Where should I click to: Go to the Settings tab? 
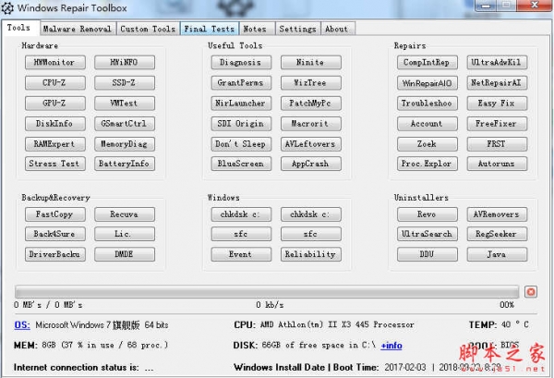[297, 29]
